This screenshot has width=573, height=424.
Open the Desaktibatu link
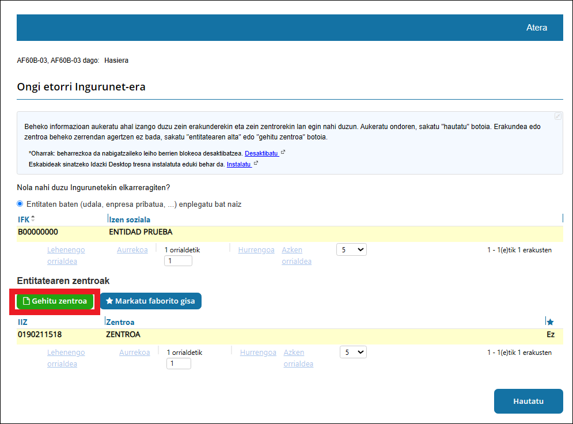261,153
